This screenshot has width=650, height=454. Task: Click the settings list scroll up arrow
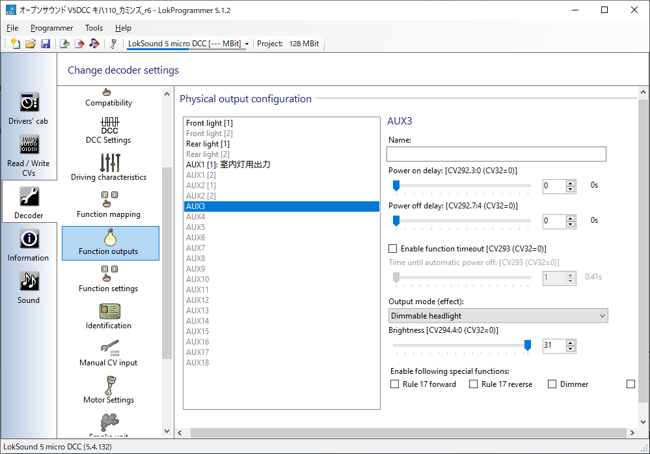167,94
